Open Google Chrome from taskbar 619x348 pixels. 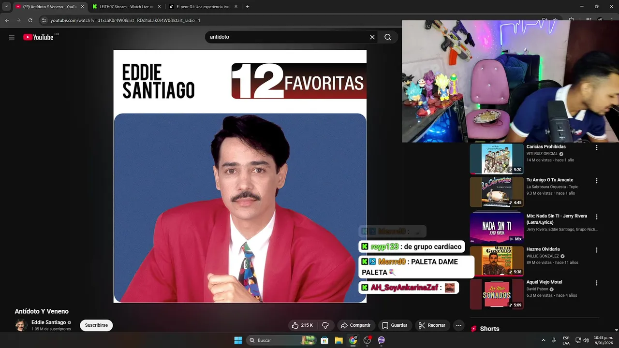click(353, 340)
